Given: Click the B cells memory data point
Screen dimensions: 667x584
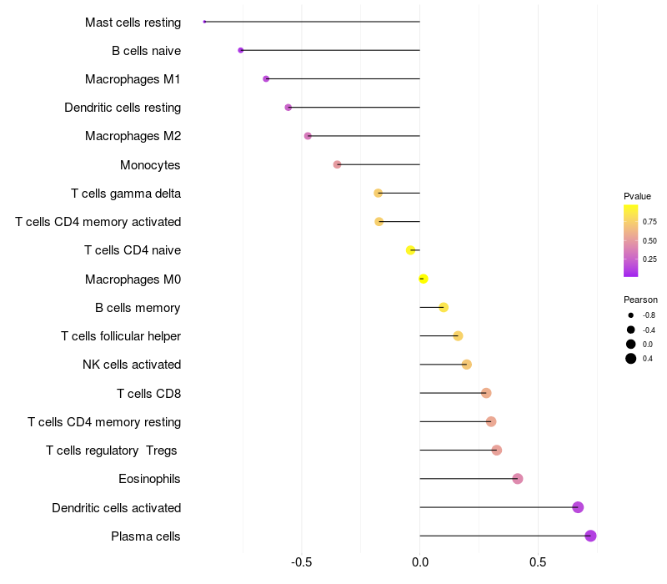Looking at the screenshot, I should pos(444,307).
